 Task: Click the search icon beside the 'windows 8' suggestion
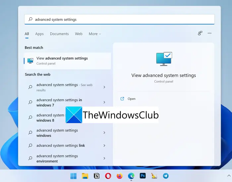[30, 117]
